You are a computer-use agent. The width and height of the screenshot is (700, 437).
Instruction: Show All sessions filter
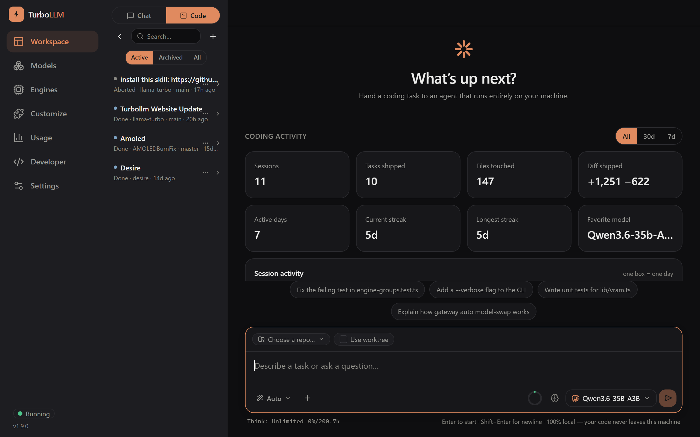coord(197,58)
